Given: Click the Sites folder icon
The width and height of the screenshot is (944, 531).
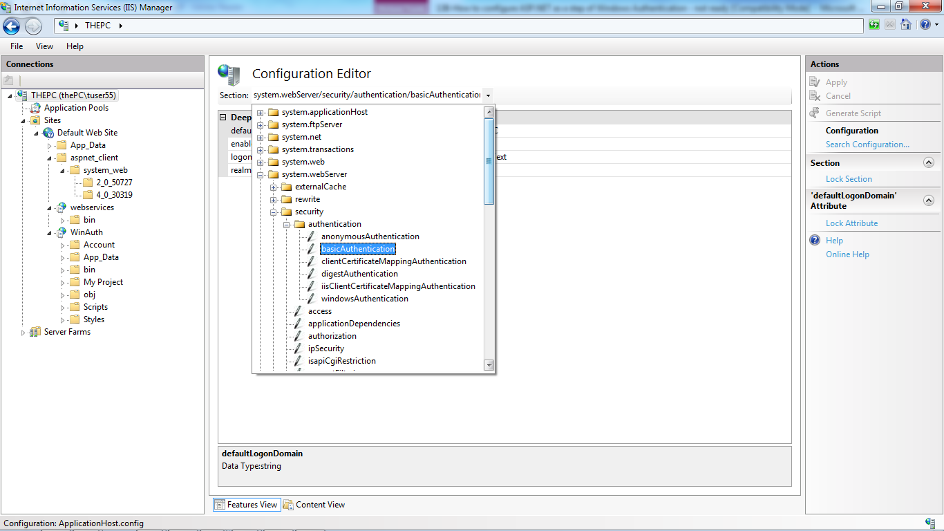Looking at the screenshot, I should coord(35,120).
